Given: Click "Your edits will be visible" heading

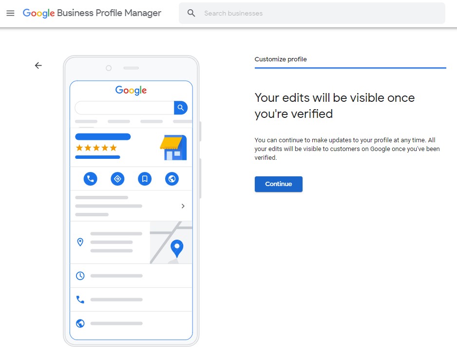Looking at the screenshot, I should pyautogui.click(x=334, y=106).
